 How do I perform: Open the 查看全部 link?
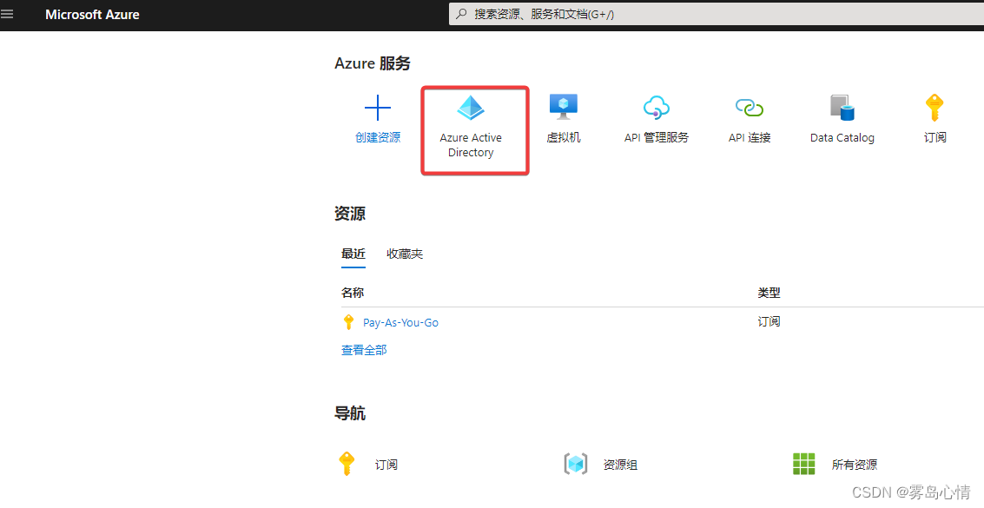click(364, 350)
